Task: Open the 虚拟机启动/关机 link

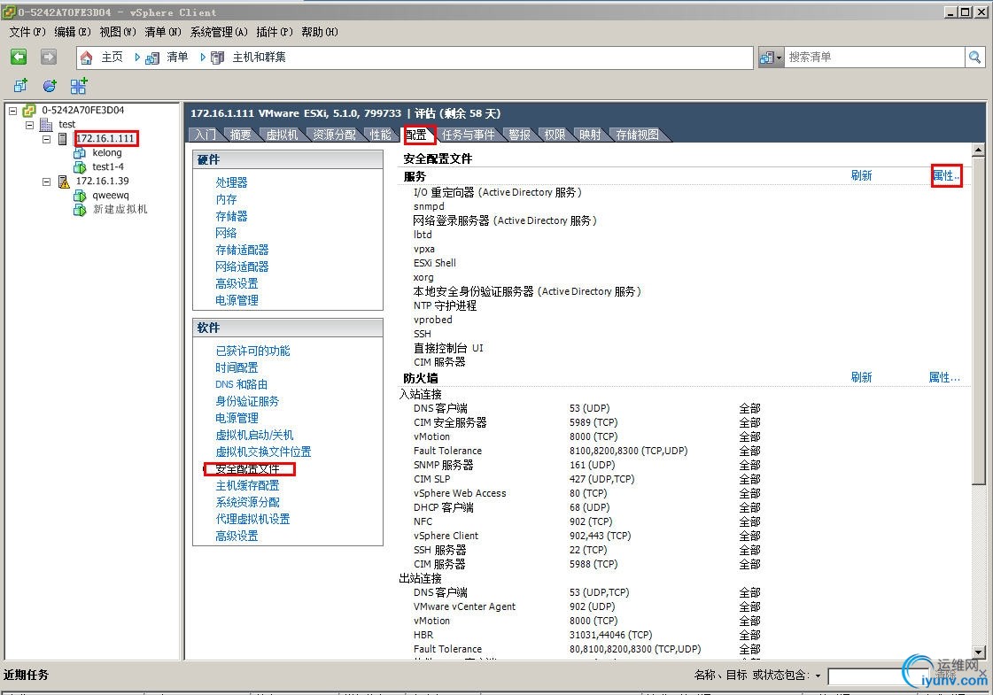Action: tap(254, 435)
